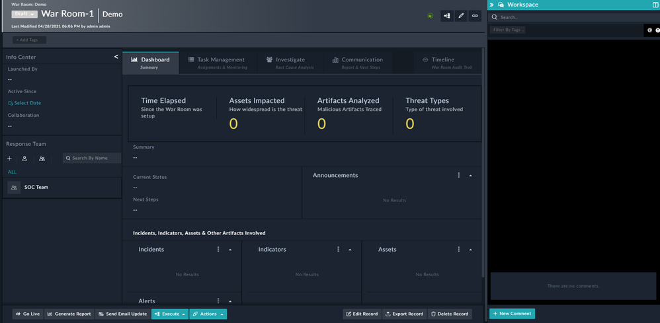
Task: Toggle the Workspace split-panel layout icon
Action: pyautogui.click(x=655, y=5)
